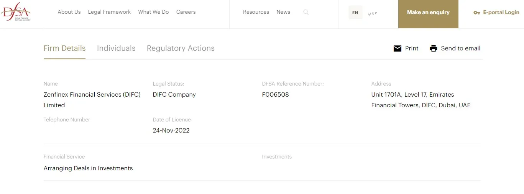Screen dimensions: 524x194
Task: Switch language to EN
Action: click(355, 12)
